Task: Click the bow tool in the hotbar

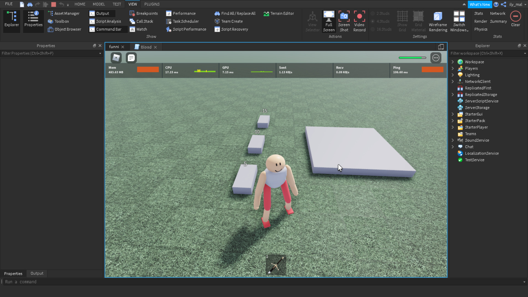Action: [x=276, y=265]
